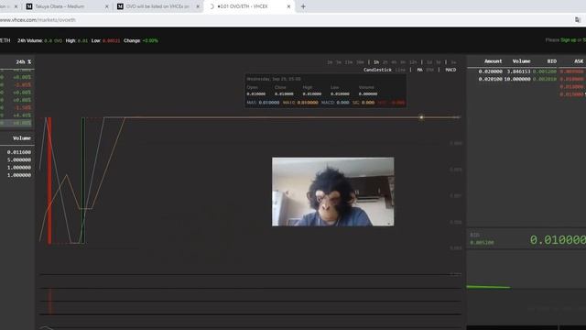Screen dimensions: 586x330
Task: Select the 15m chart timeframe
Action: [349, 62]
